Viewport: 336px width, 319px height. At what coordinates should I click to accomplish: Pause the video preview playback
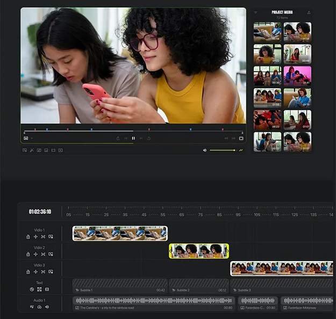coord(133,138)
